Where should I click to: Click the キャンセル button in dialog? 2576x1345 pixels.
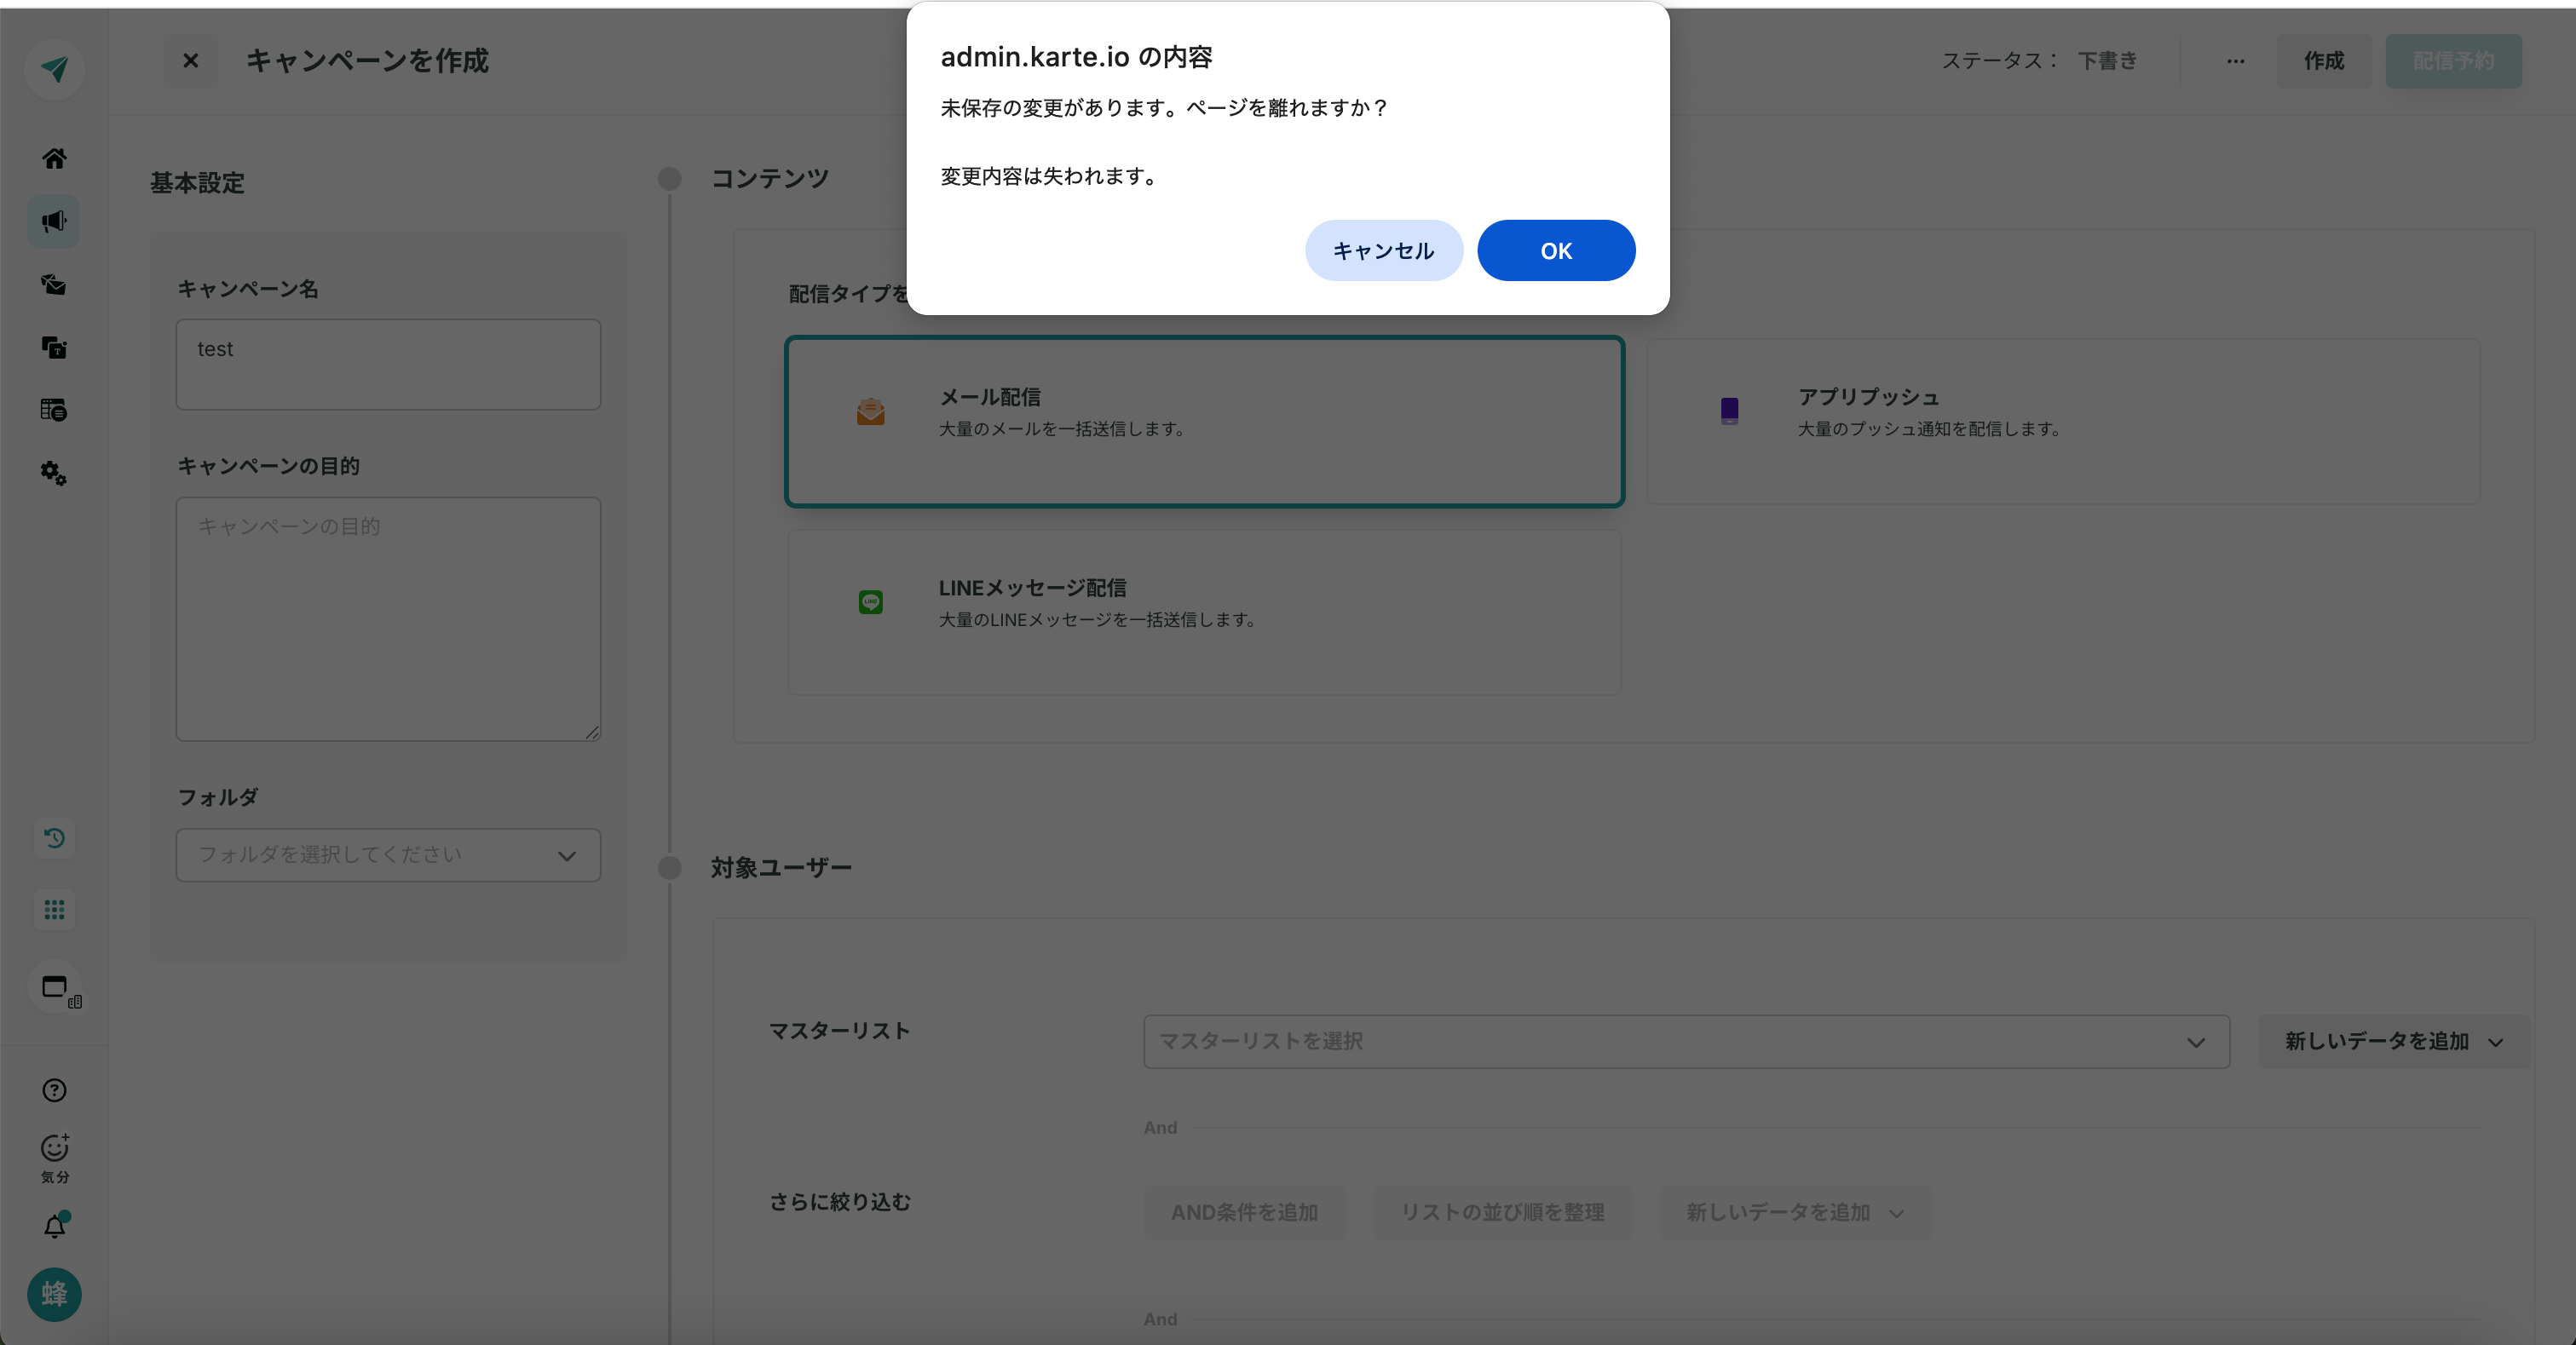coord(1383,250)
